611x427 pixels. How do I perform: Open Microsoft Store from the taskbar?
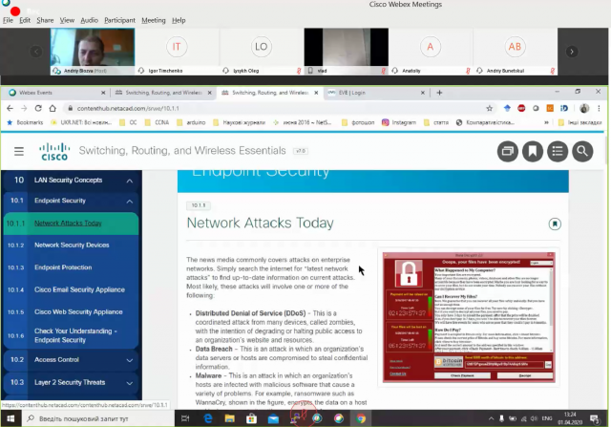[x=251, y=418]
